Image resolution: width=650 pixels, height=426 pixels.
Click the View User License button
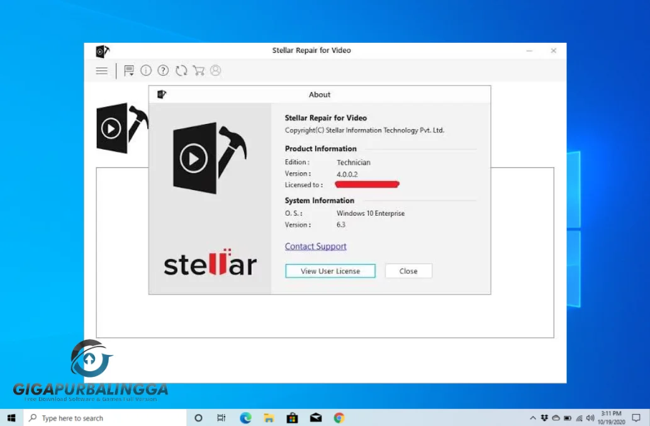click(330, 271)
